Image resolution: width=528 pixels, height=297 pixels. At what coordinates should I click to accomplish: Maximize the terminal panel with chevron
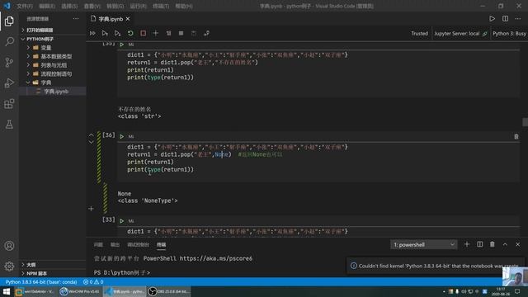click(x=505, y=244)
